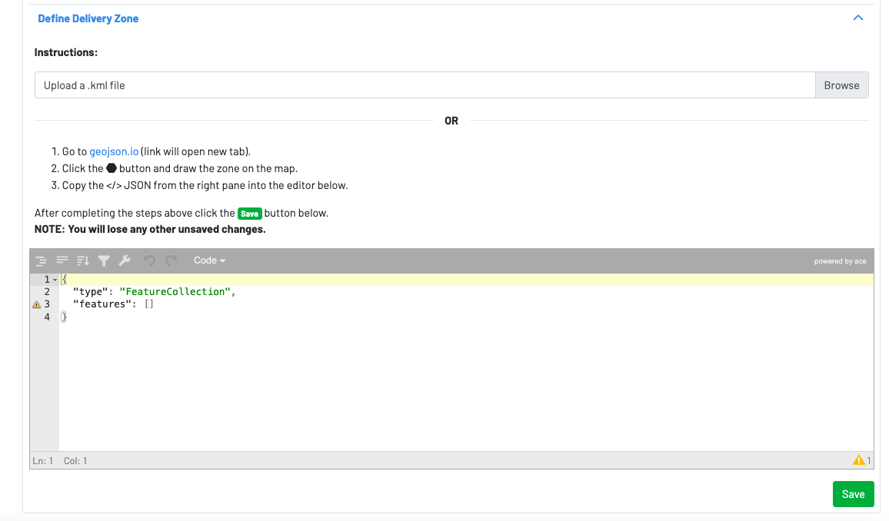The height and width of the screenshot is (521, 889).
Task: Click the Upload a .kml file field
Action: (425, 85)
